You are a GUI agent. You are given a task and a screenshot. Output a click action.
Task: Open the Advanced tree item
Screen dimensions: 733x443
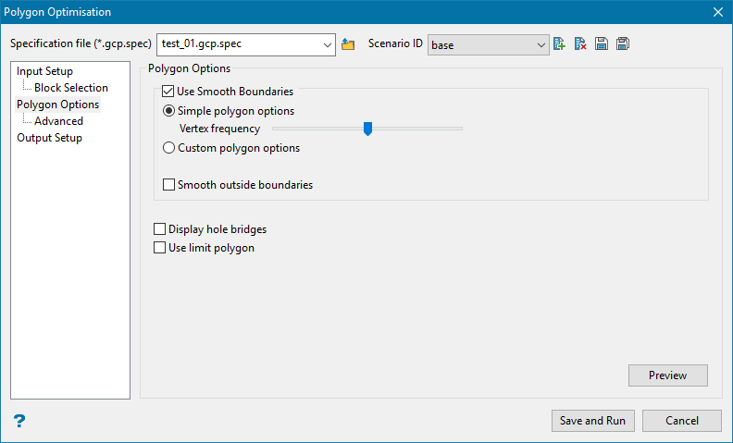(x=58, y=121)
